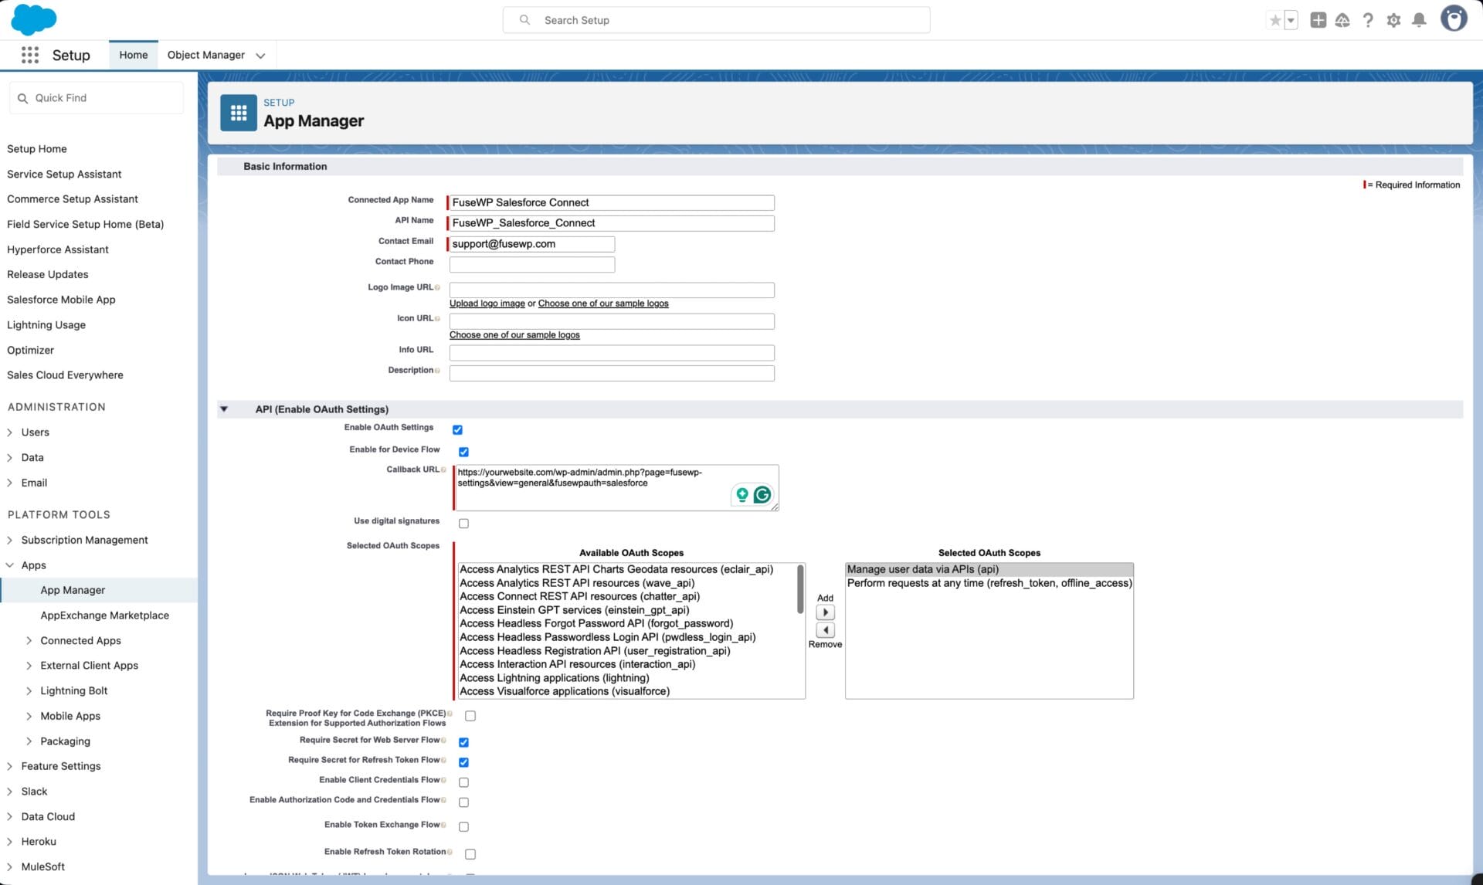Uncheck Require Secret for Web Server Flow
This screenshot has width=1483, height=885.
(463, 742)
